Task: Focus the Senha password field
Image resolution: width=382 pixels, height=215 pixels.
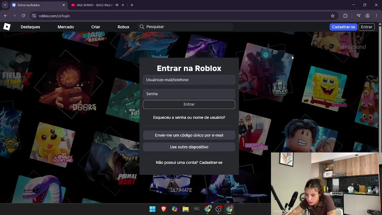Action: [189, 94]
